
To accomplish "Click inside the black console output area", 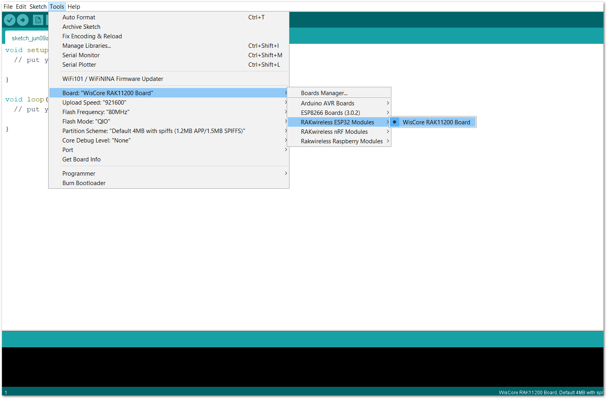I will [303, 367].
